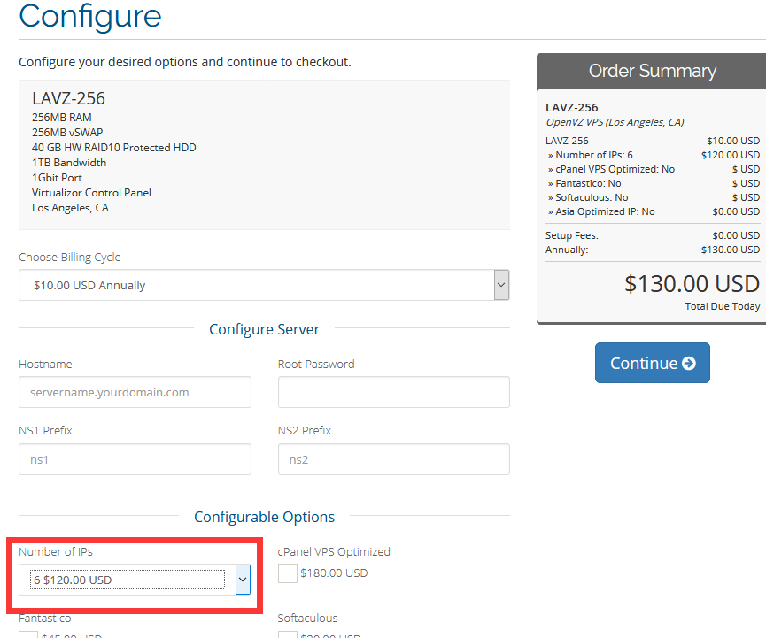This screenshot has height=638, width=766.
Task: Click the NS1 Prefix input box
Action: [135, 459]
